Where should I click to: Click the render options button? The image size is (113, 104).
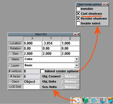[67, 71]
